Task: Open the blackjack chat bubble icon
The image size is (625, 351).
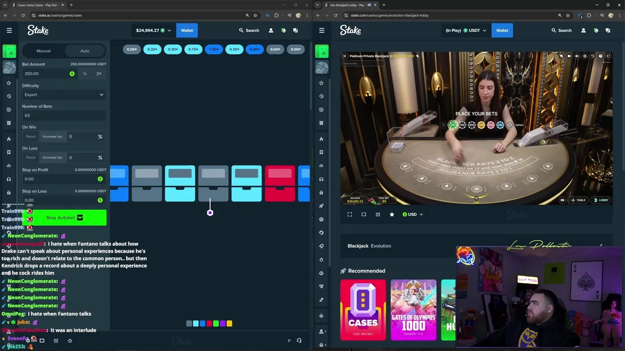Action: click(562, 56)
